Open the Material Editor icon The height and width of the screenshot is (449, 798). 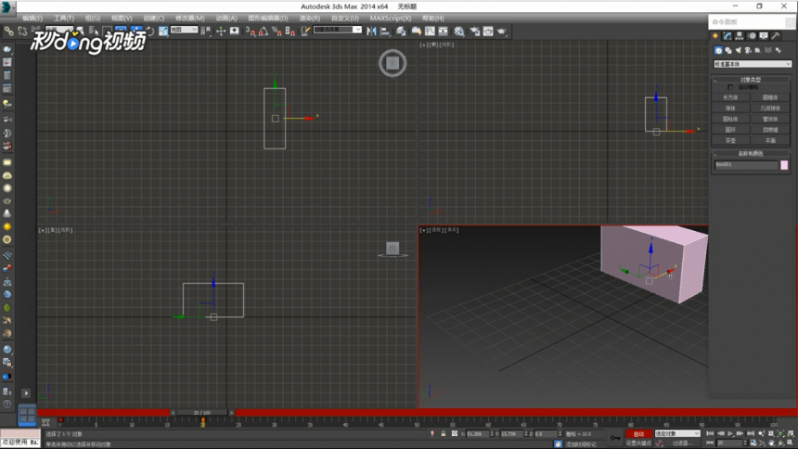[458, 31]
